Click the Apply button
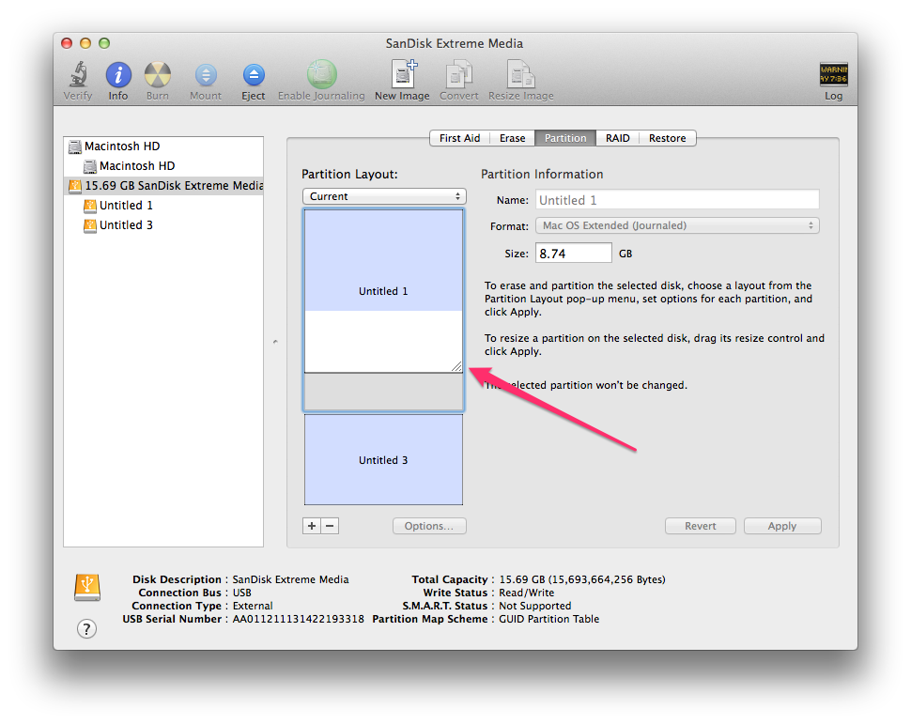Screen dimensions: 911x724 pyautogui.click(x=782, y=526)
